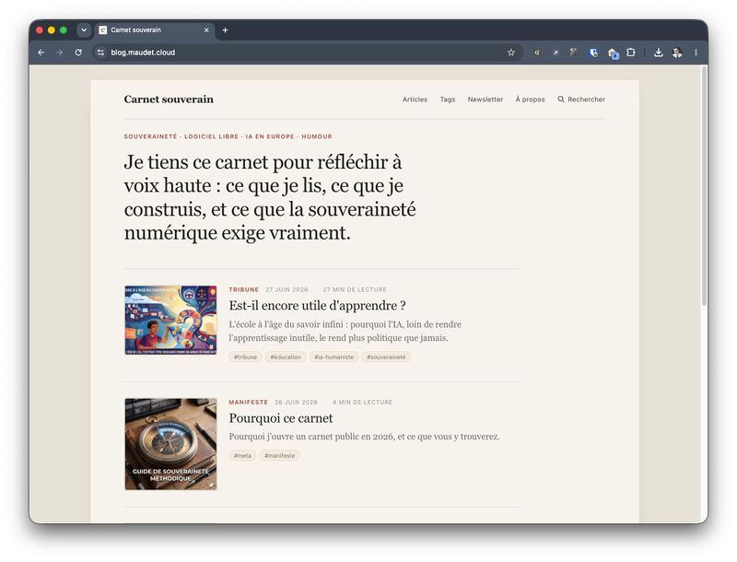
Task: Open the Extensions puzzle-piece menu
Action: [x=631, y=53]
